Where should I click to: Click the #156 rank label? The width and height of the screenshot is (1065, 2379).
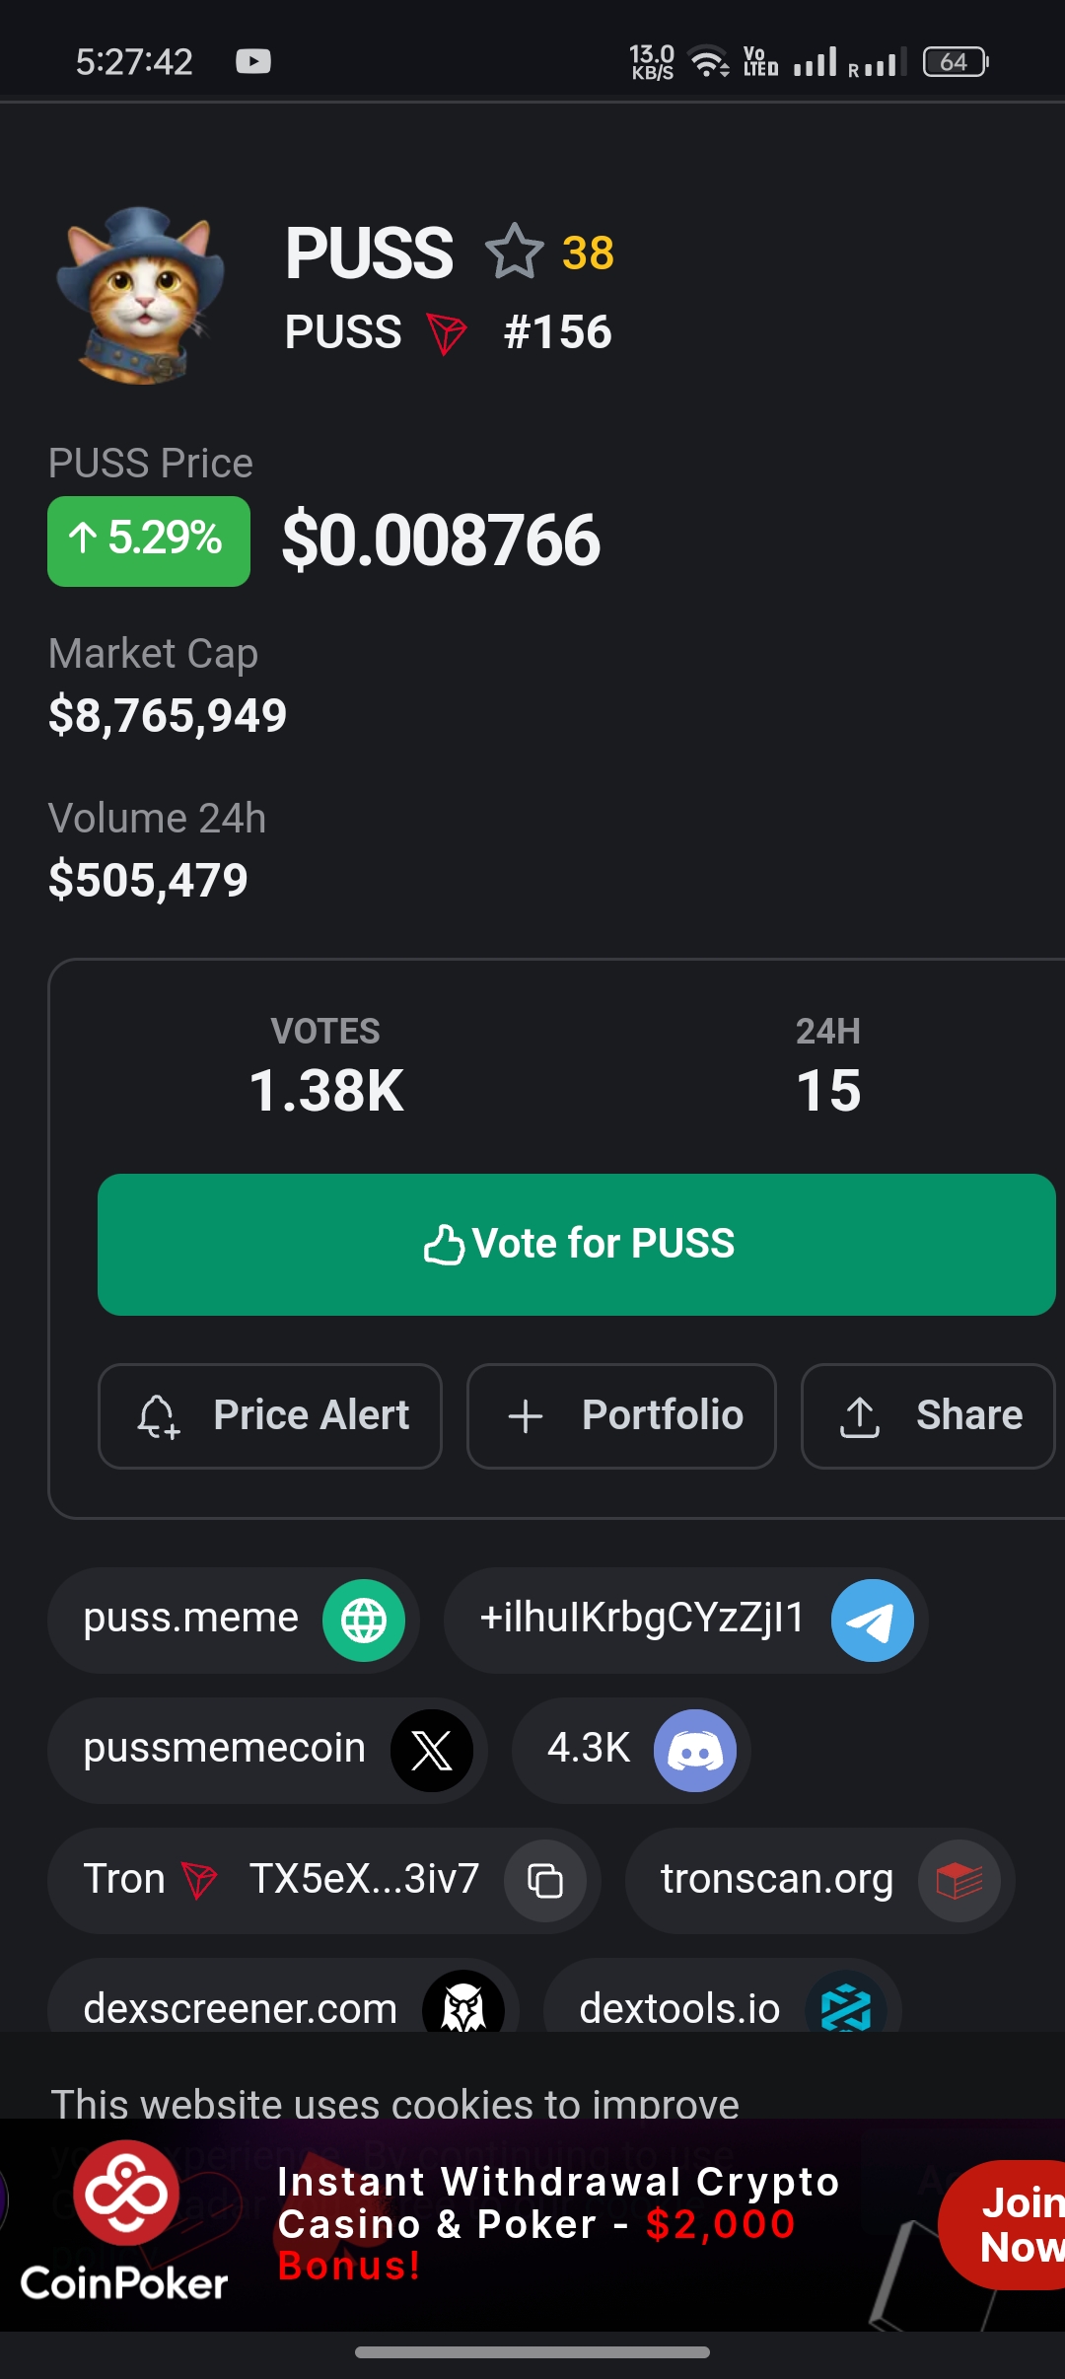557,332
